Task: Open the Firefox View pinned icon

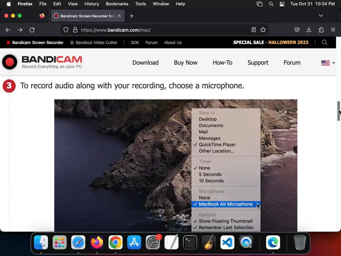Action: [42, 16]
